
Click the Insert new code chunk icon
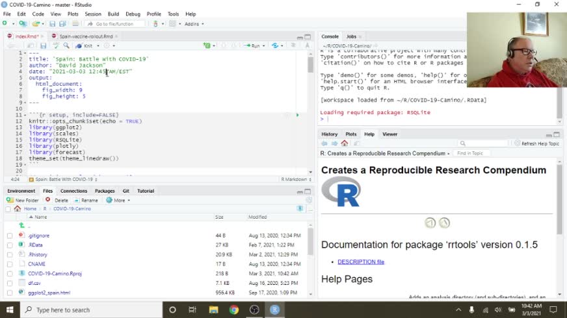click(x=207, y=45)
